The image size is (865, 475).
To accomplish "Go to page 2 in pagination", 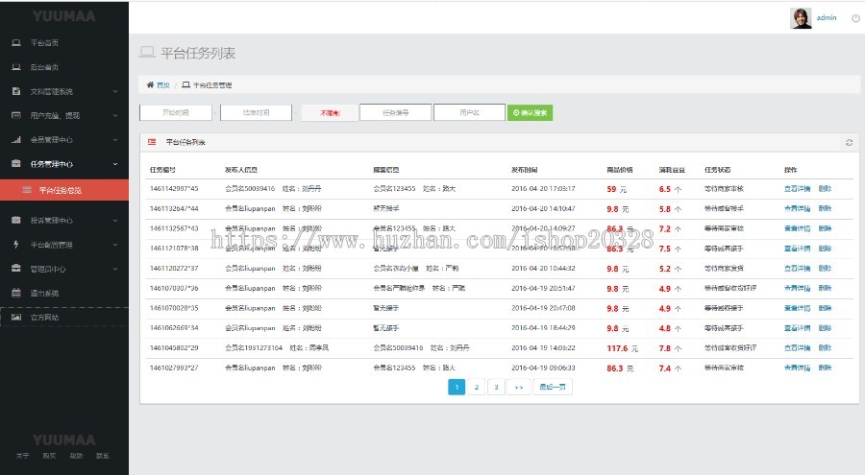I will 477,387.
